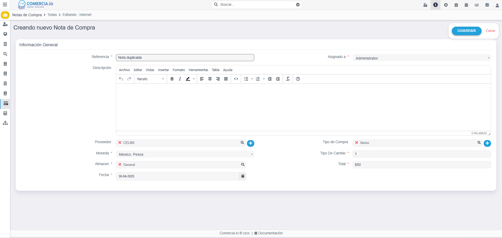The image size is (502, 238).
Task: Open source code view in editor
Action: click(x=236, y=79)
